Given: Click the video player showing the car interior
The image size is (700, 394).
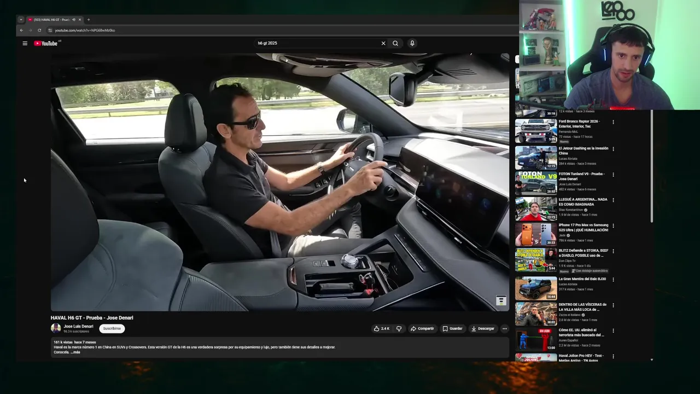Looking at the screenshot, I should (280, 182).
